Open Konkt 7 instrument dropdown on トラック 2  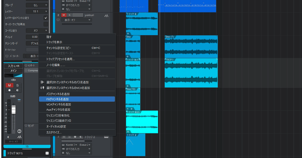tap(69, 145)
